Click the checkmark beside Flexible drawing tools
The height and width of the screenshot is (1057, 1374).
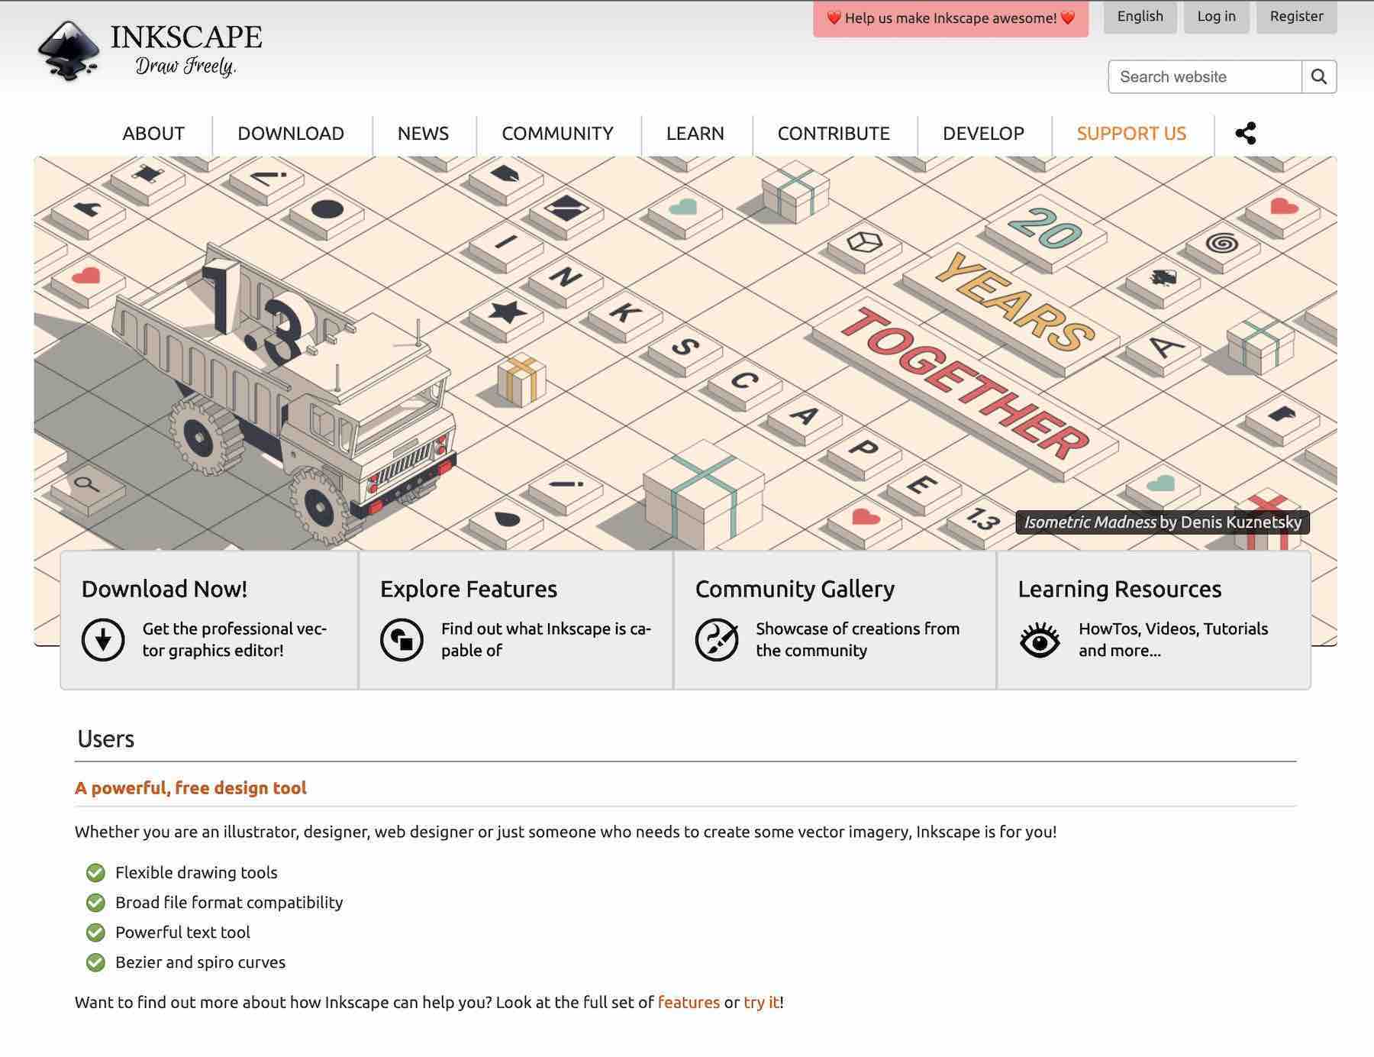[x=95, y=872]
